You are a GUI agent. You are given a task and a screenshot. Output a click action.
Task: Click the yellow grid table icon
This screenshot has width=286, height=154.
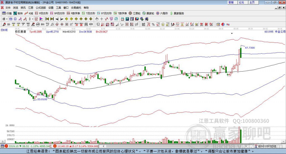coord(218,24)
